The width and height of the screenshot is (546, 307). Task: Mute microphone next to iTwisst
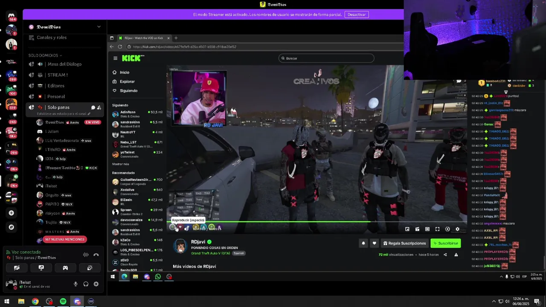point(76,284)
